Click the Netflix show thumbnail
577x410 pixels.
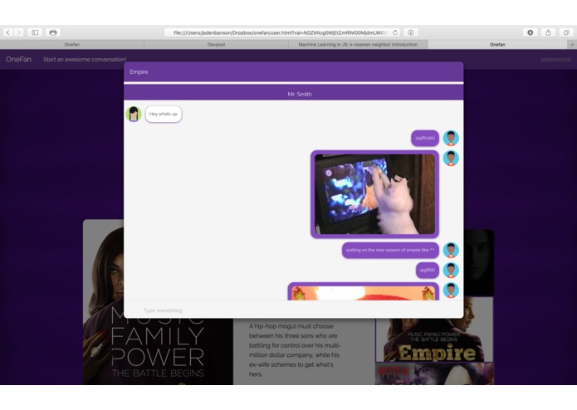(434, 374)
